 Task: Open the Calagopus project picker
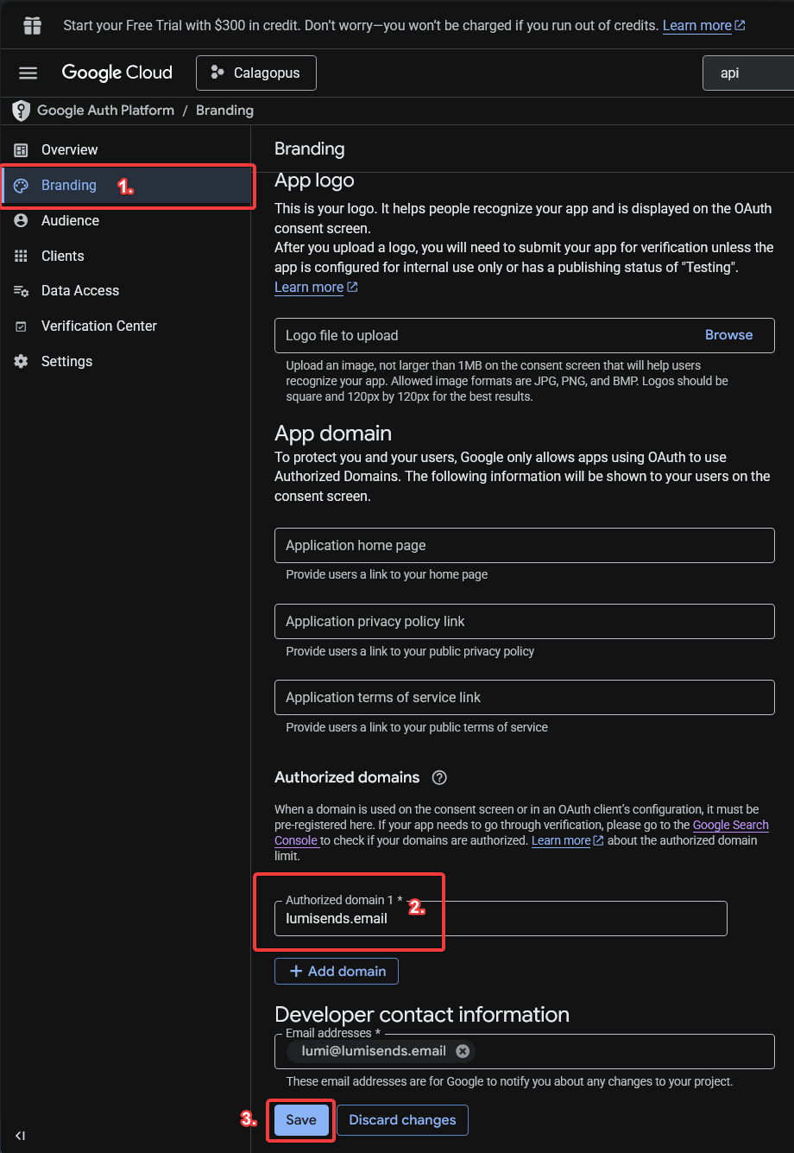(x=256, y=73)
